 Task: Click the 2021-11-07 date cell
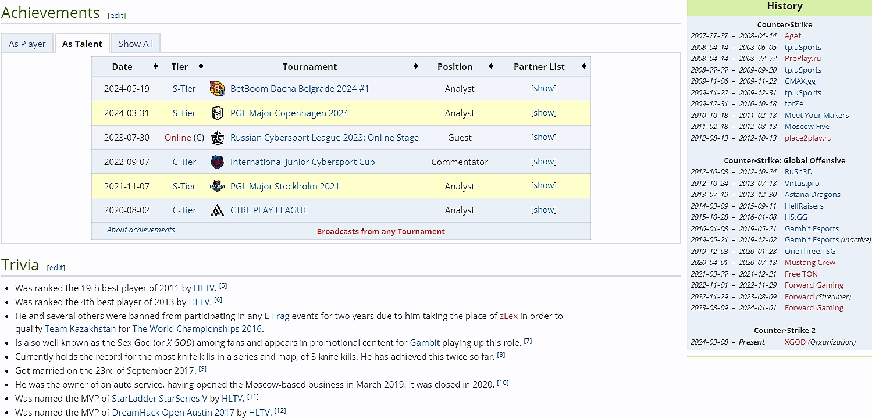(x=127, y=187)
